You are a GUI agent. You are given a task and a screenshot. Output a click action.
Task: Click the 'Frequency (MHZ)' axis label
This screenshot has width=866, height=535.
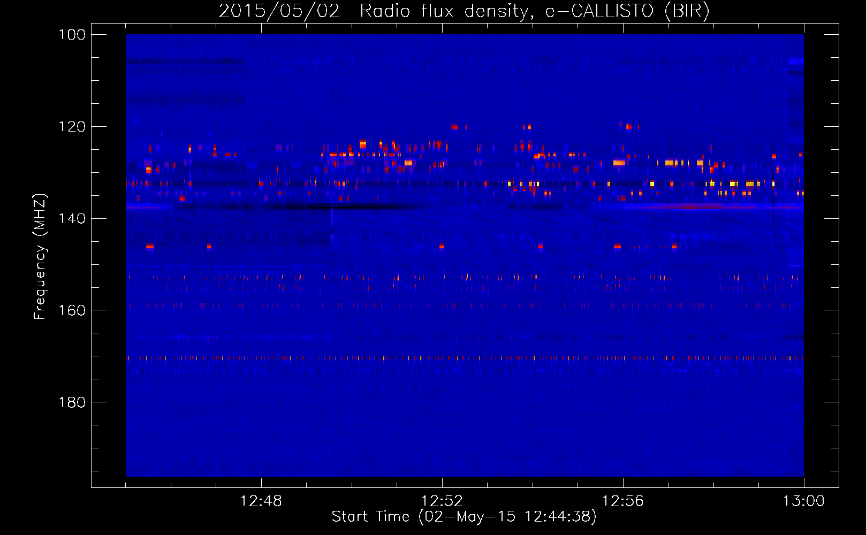tap(40, 256)
